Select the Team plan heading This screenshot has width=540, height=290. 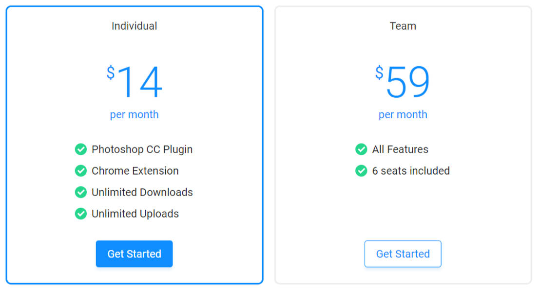[x=403, y=26]
